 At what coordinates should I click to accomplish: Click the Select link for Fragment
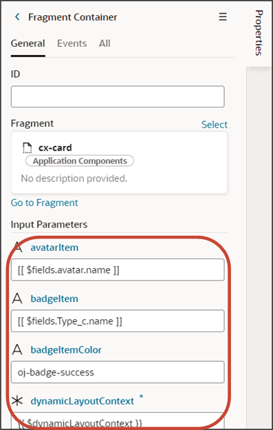click(214, 125)
